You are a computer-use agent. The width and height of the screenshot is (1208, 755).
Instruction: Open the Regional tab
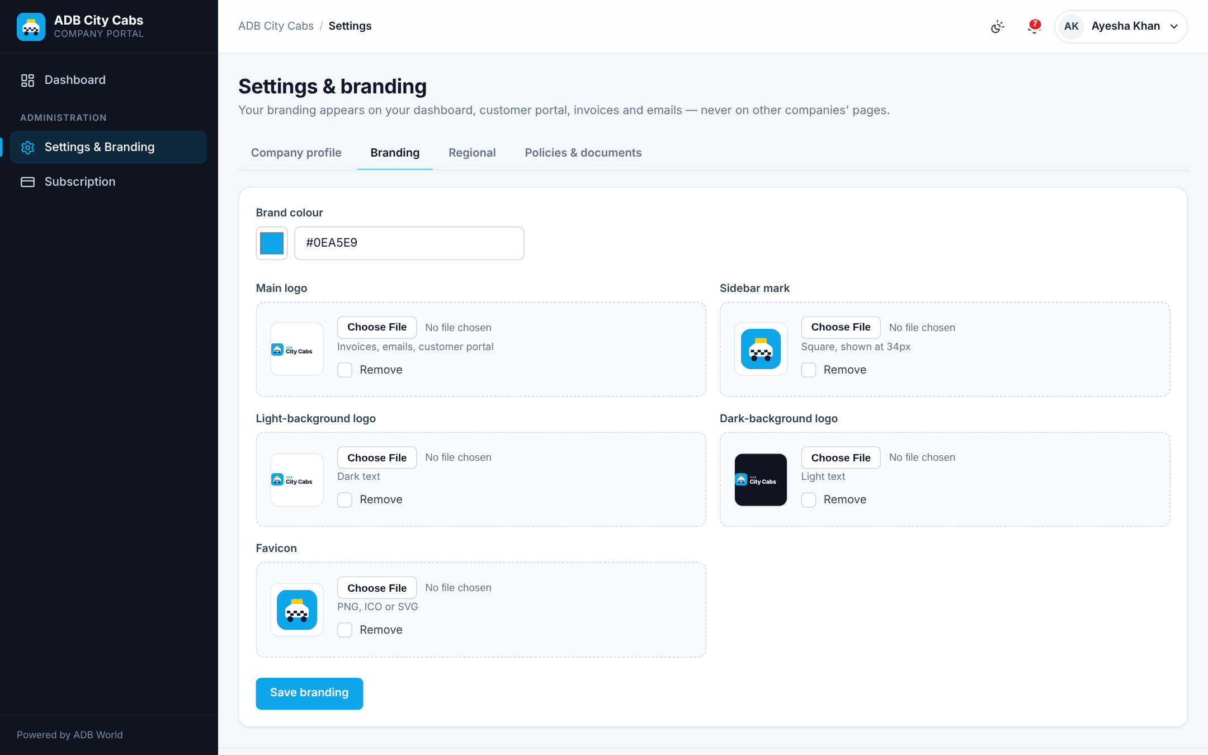pos(472,153)
